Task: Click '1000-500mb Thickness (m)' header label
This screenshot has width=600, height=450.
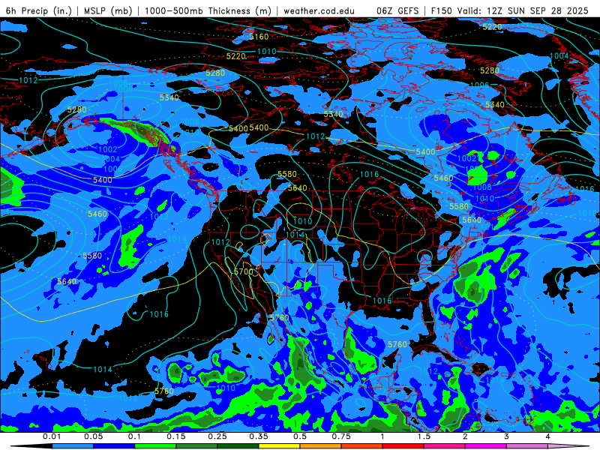Action: click(208, 10)
